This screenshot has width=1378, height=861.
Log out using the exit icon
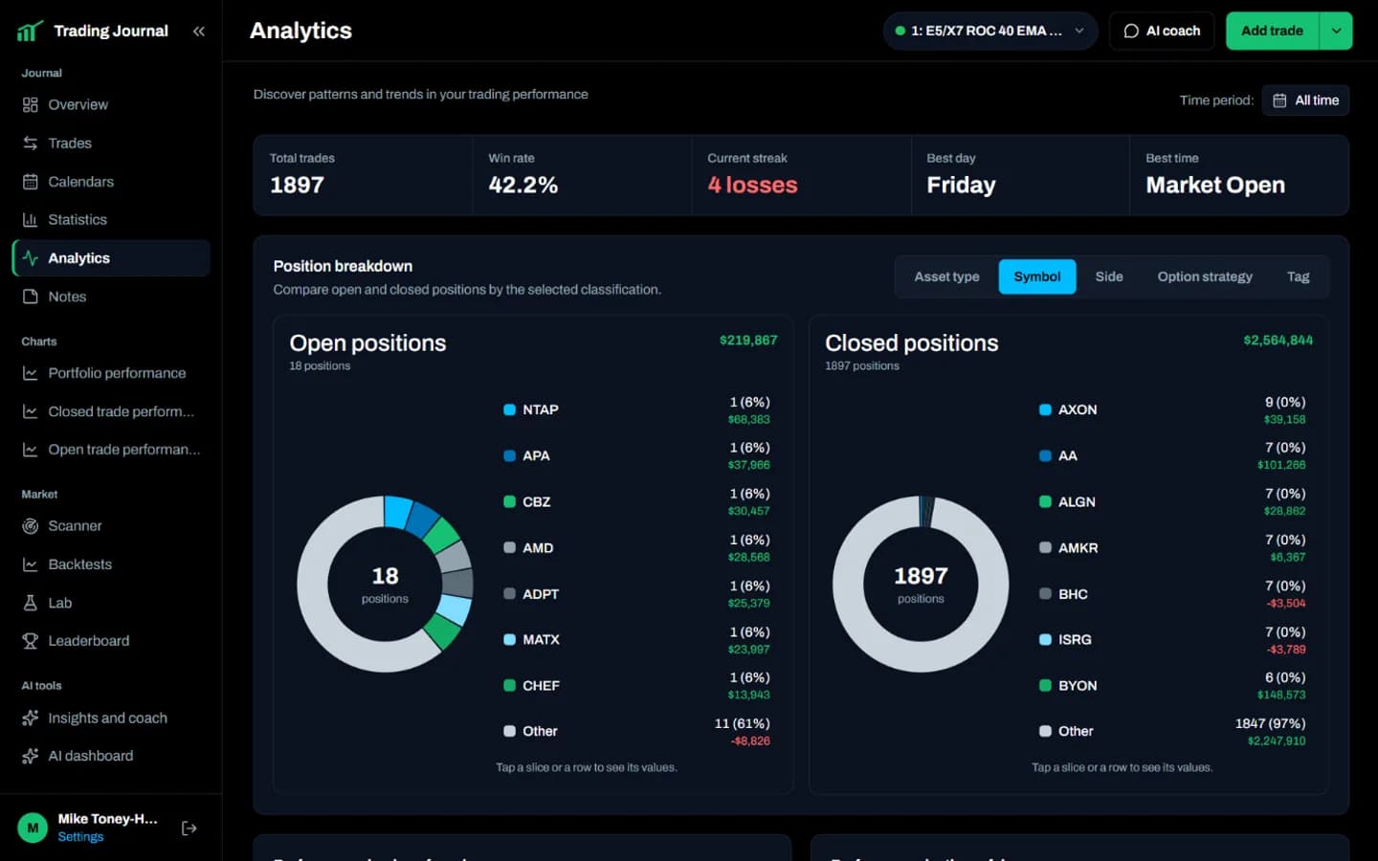tap(189, 828)
